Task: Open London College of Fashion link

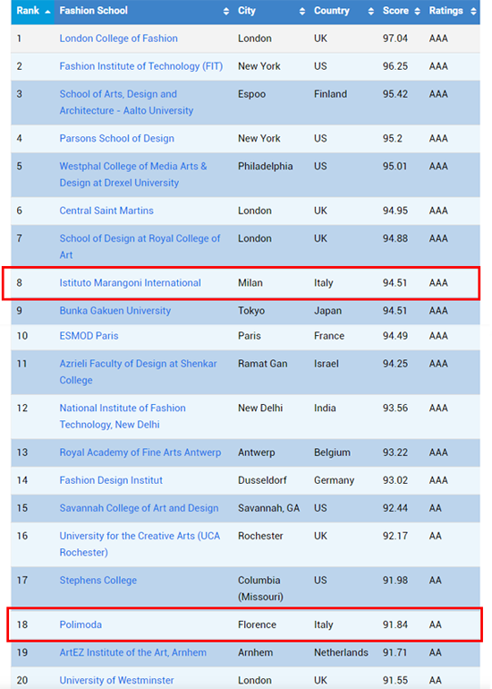Action: tap(118, 39)
